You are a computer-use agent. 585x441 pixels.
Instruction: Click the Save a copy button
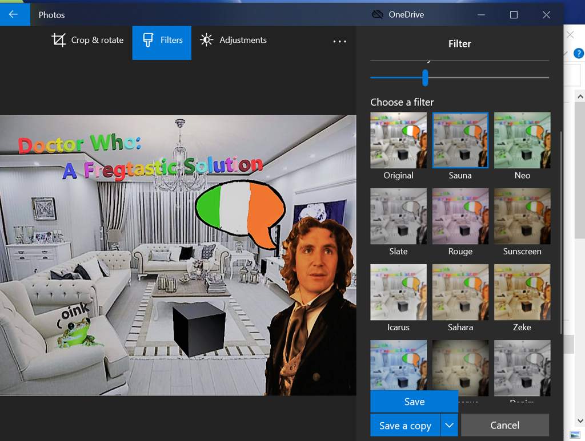click(405, 426)
